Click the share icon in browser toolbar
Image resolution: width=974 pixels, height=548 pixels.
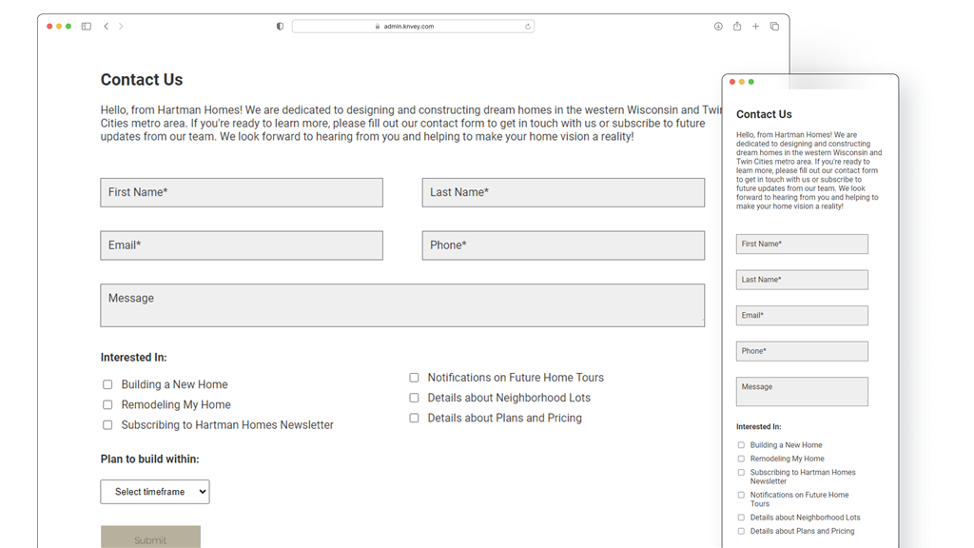point(737,26)
